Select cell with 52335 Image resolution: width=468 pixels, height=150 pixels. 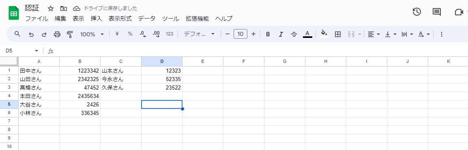162,79
